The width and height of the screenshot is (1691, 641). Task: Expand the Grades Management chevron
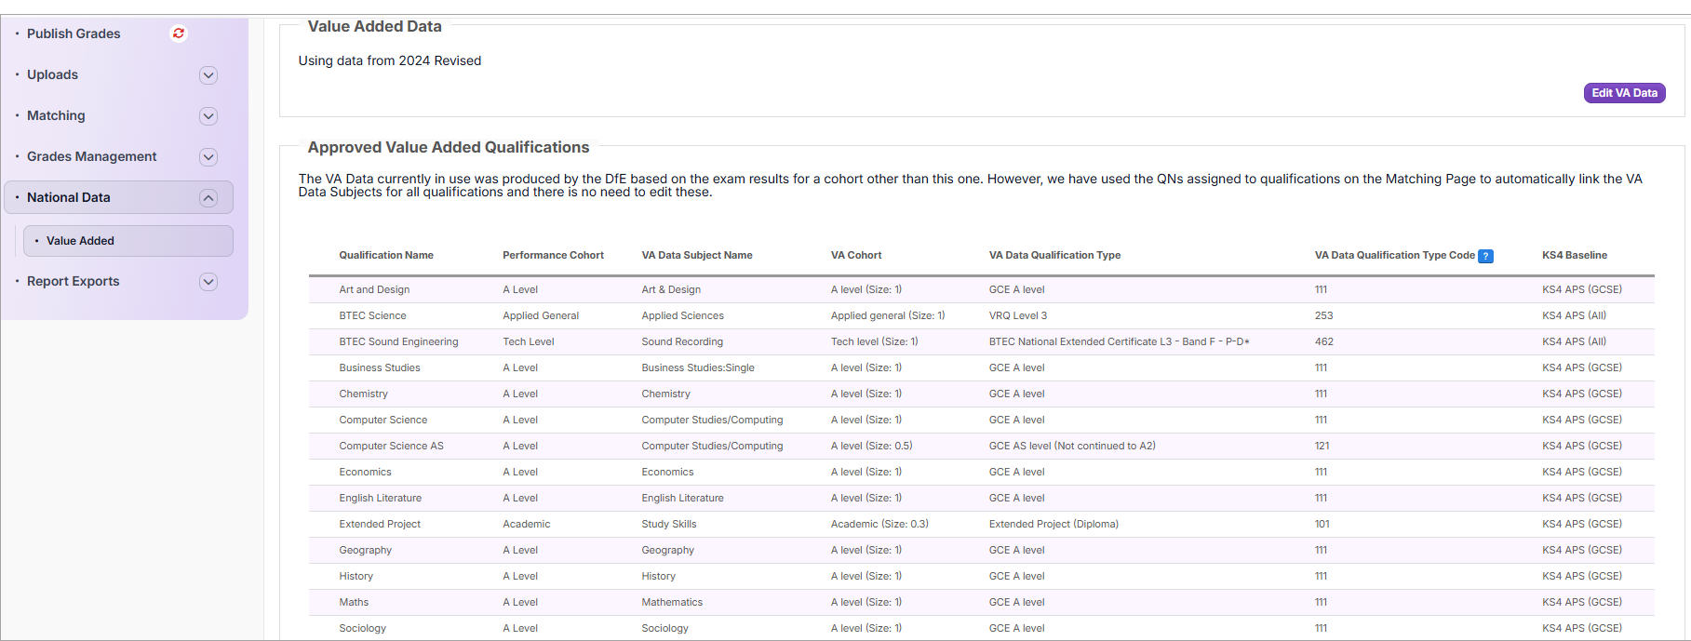[208, 157]
